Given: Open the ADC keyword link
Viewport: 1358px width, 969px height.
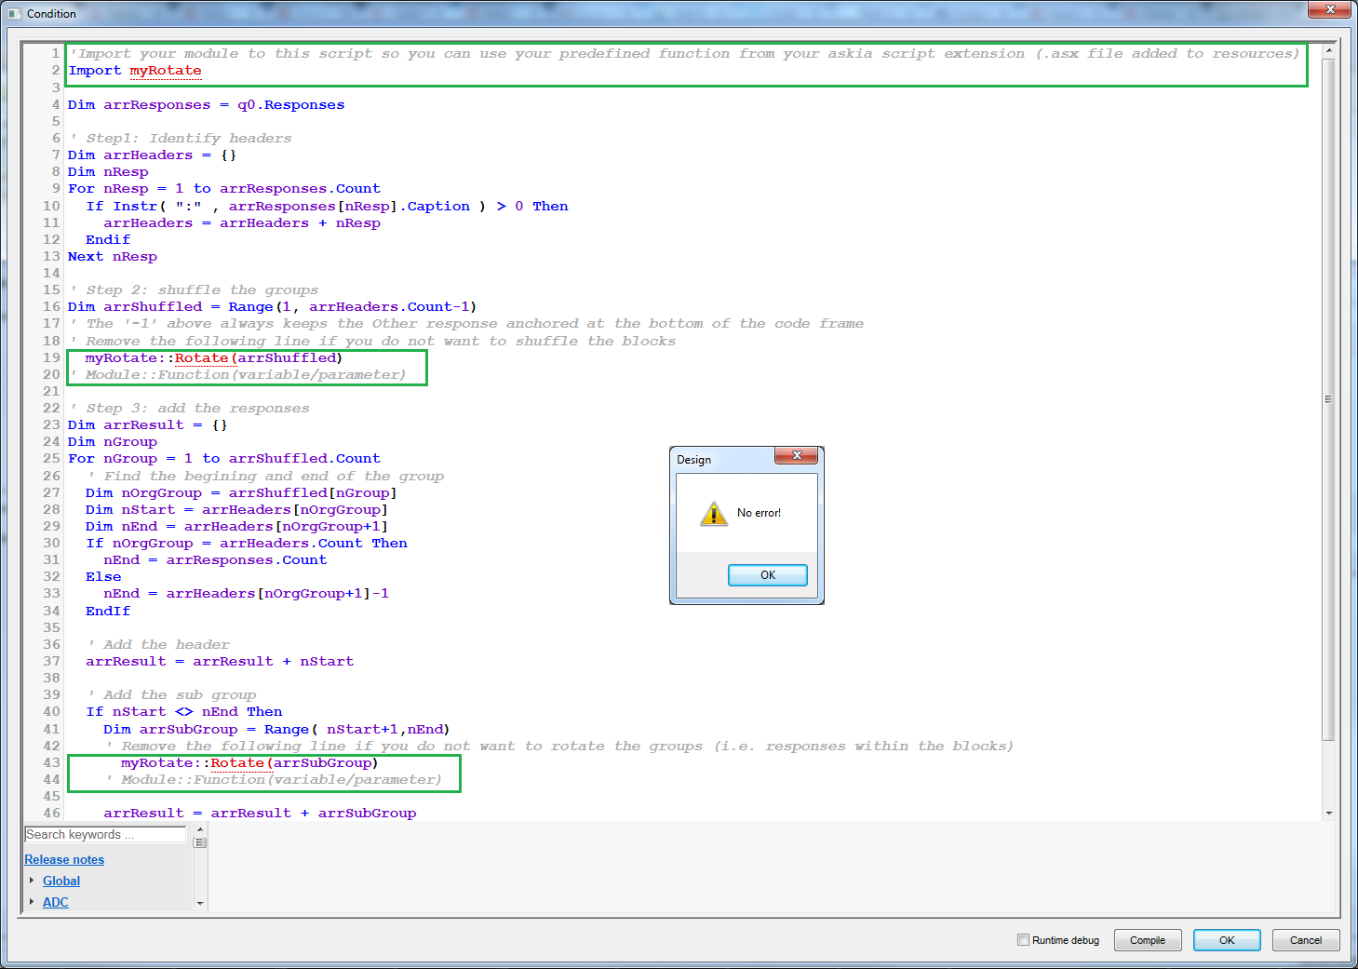Looking at the screenshot, I should click(56, 903).
